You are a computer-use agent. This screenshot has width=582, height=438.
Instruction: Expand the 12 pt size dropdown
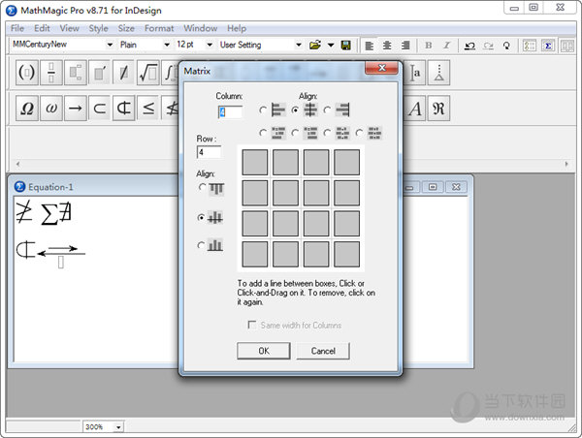tap(210, 45)
